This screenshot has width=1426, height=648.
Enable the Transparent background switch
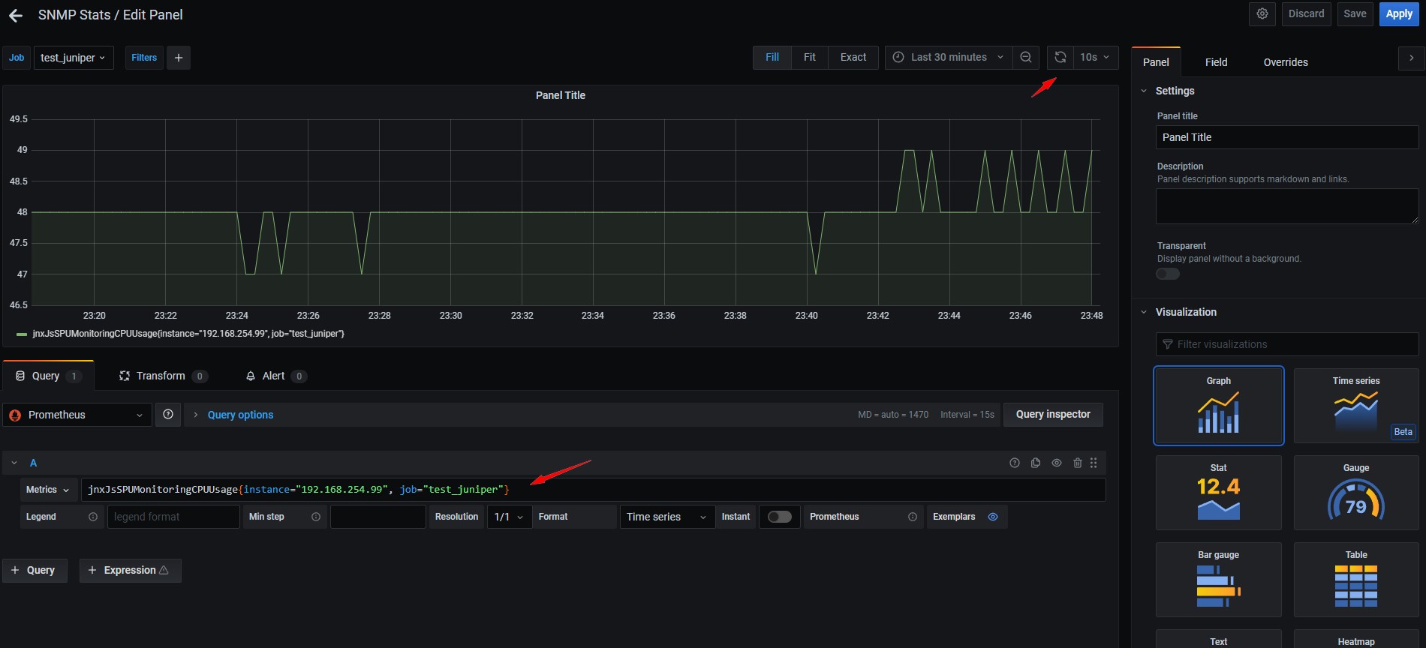coord(1168,274)
